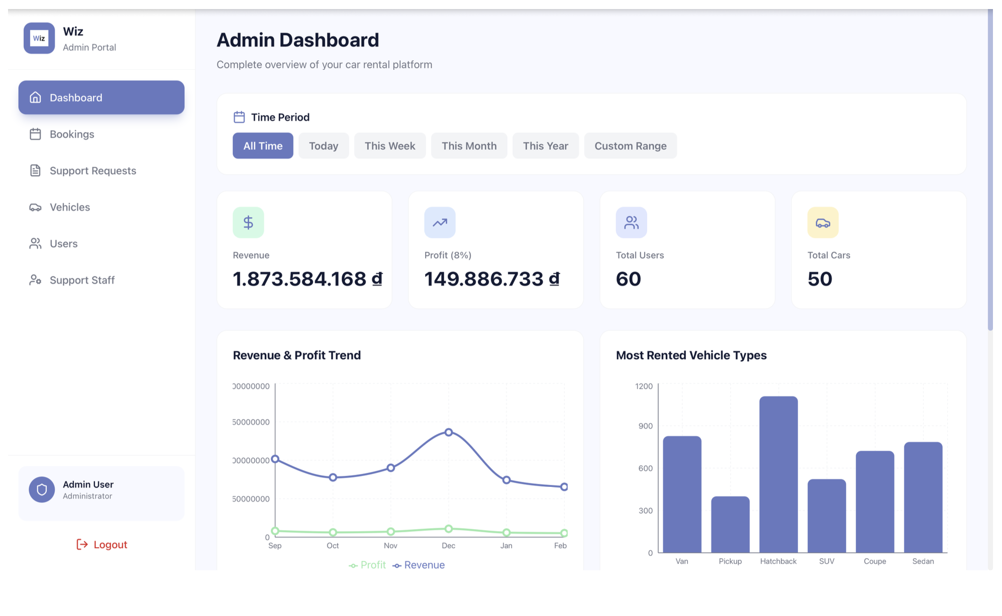Open the Vehicles section
Screen dimensions: 1002x616
pyautogui.click(x=102, y=207)
